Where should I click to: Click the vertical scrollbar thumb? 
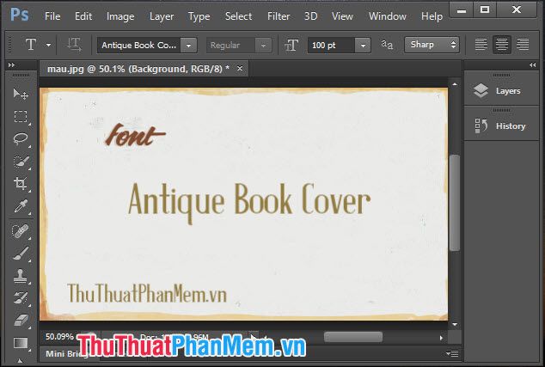[455, 203]
